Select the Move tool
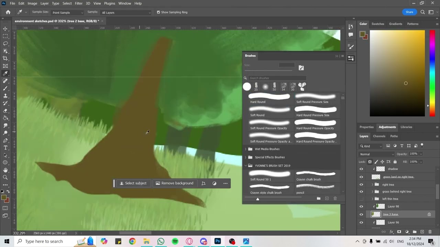 pyautogui.click(x=5, y=29)
